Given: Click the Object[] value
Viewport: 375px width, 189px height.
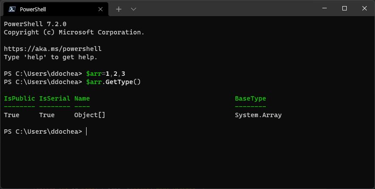Looking at the screenshot, I should (90, 115).
